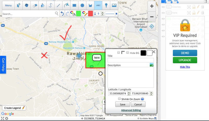
Task: Collapse the side panel icon top-right
Action: [x=205, y=1]
